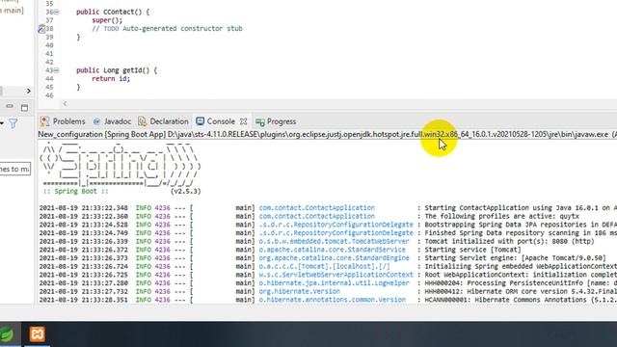Image resolution: width=617 pixels, height=347 pixels.
Task: Open the o.hibernate.annotations.common.Version link
Action: click(332, 300)
